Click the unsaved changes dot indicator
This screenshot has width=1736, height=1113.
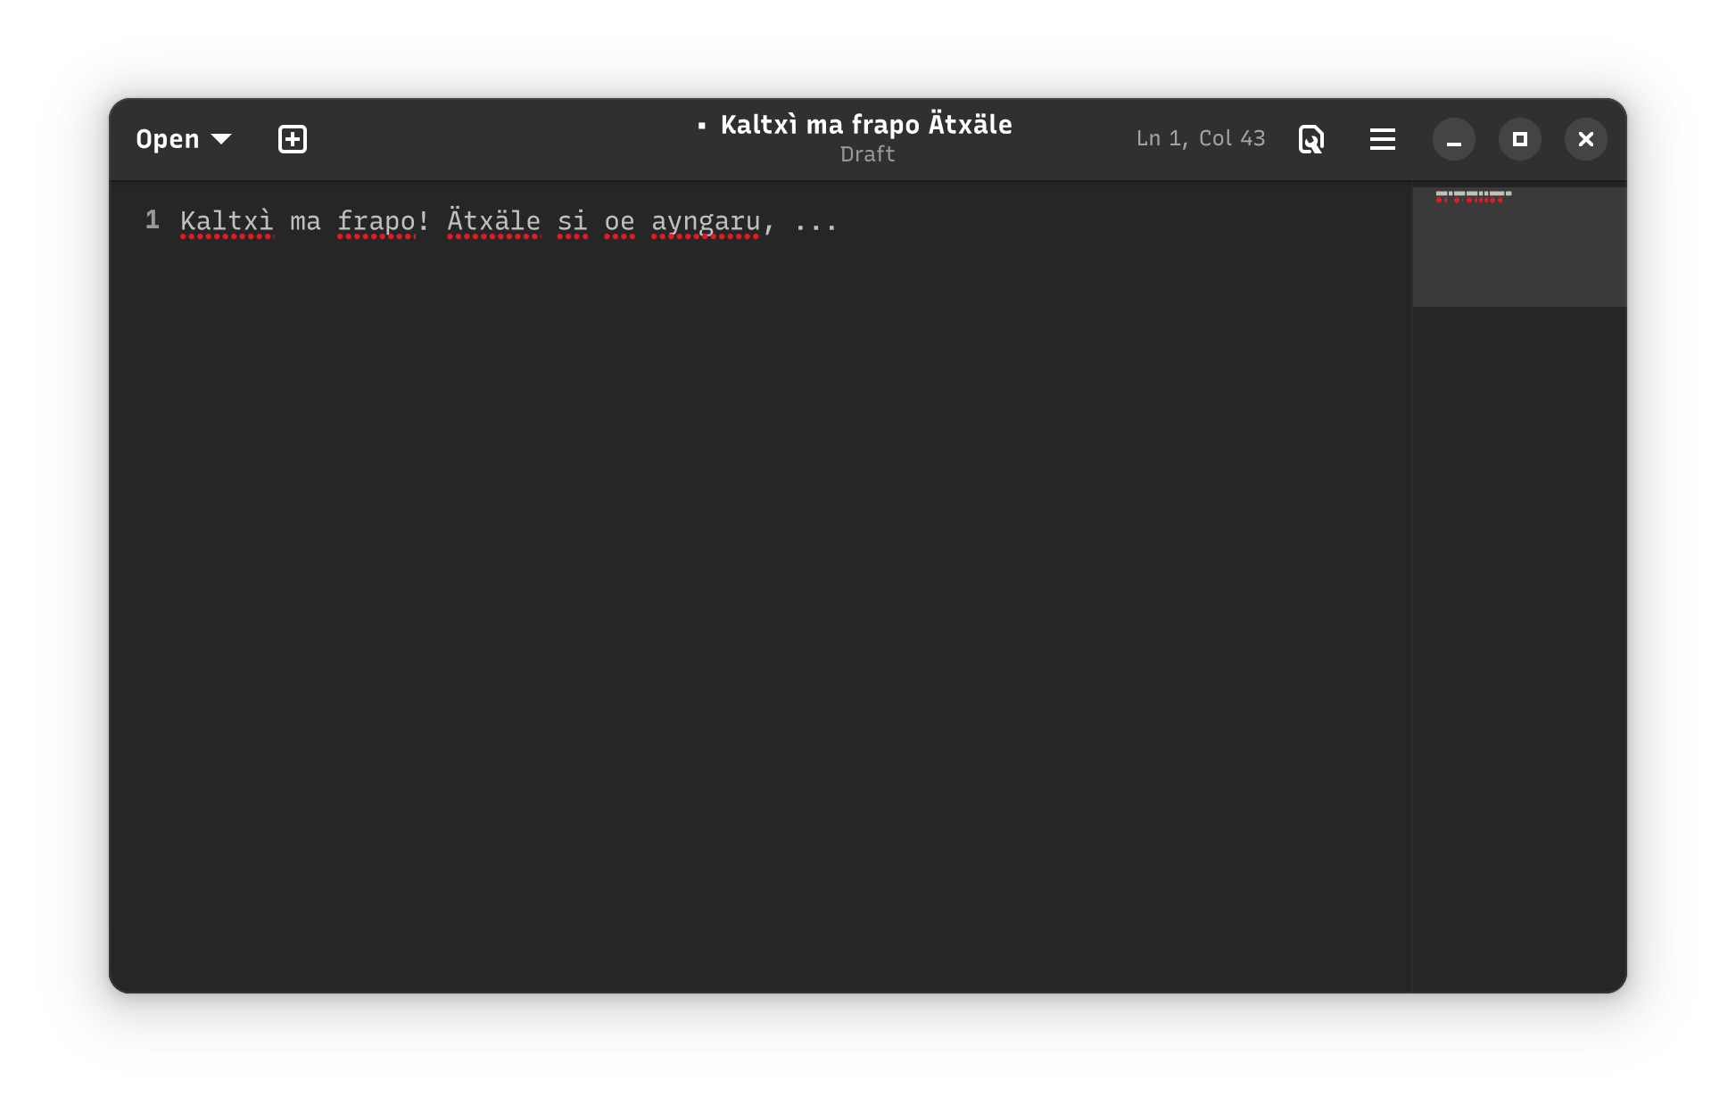[702, 126]
